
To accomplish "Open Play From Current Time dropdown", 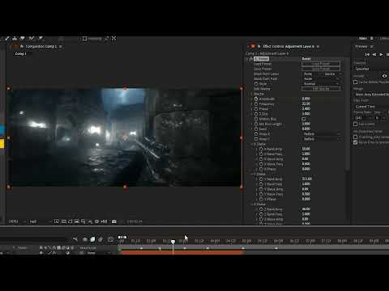I will point(372,107).
